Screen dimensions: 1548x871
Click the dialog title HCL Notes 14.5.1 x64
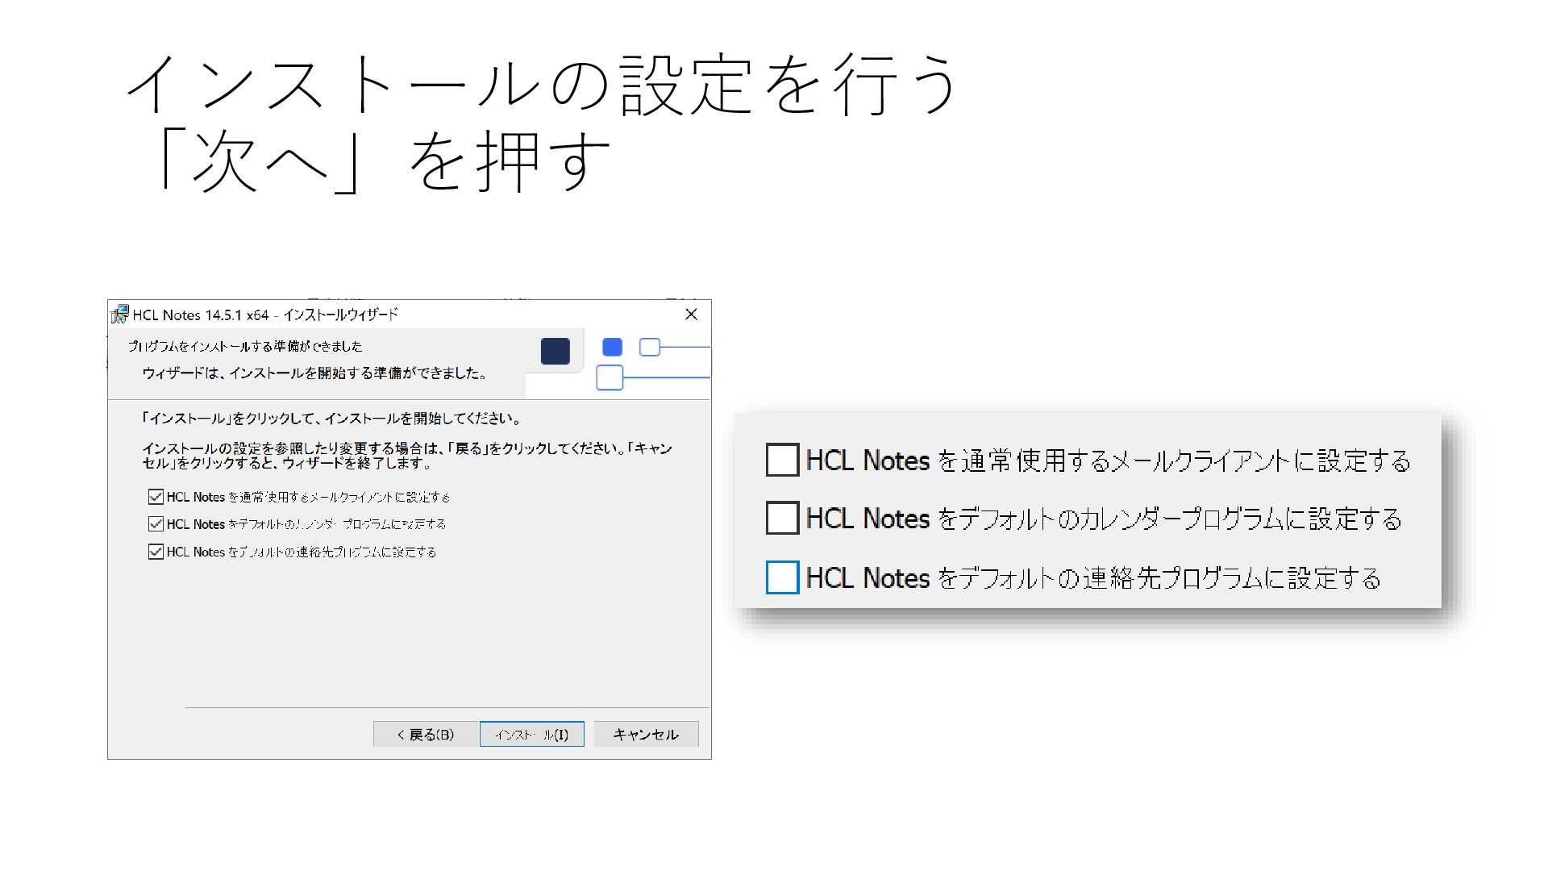click(201, 315)
